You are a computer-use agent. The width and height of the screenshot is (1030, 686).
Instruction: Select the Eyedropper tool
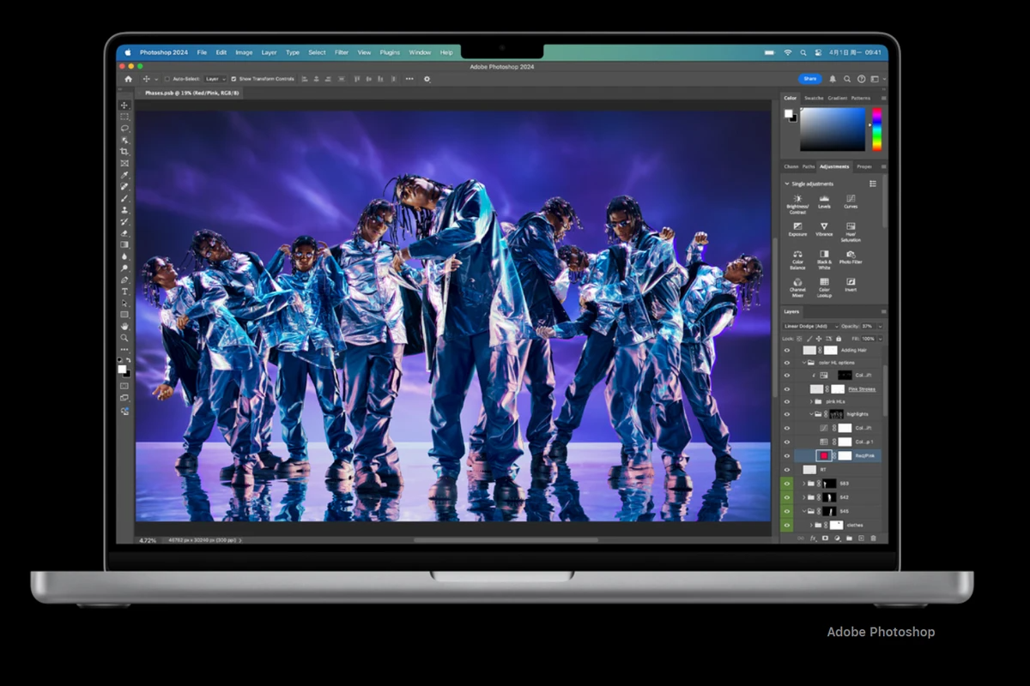pyautogui.click(x=124, y=175)
